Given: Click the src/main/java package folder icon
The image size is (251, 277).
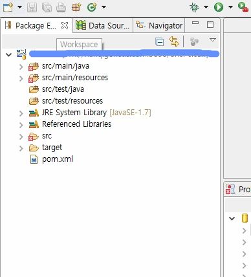Looking at the screenshot, I should tap(34, 66).
